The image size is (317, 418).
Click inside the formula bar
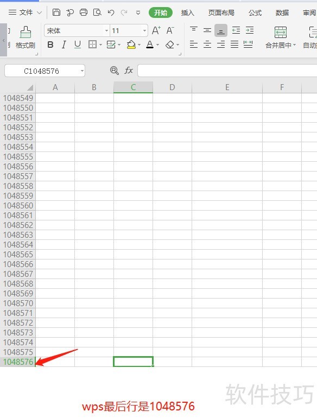(x=227, y=71)
